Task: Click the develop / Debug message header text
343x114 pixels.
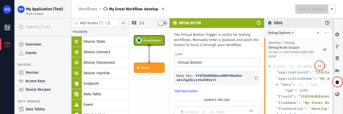Action: click(281, 43)
